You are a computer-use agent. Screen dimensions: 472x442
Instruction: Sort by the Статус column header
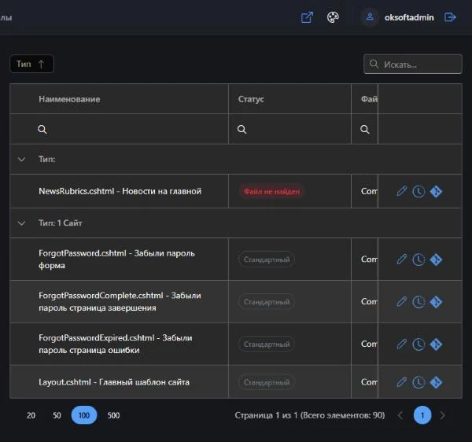(x=251, y=99)
